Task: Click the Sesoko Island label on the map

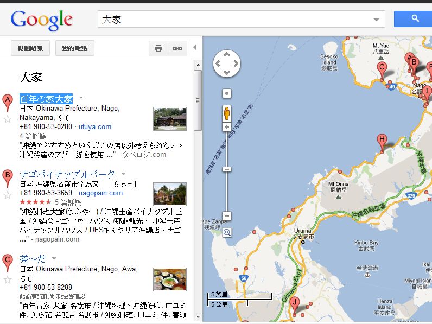Action: coord(329,62)
